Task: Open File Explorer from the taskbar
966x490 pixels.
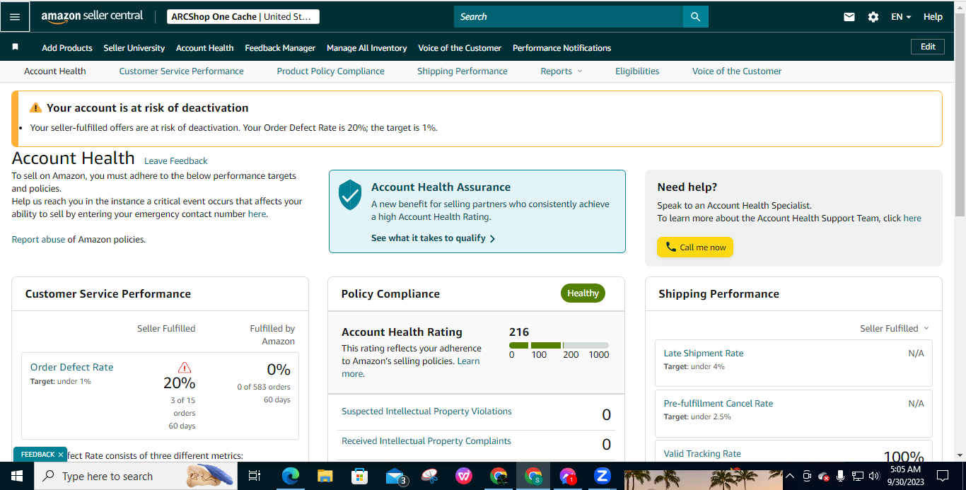Action: [x=325, y=476]
